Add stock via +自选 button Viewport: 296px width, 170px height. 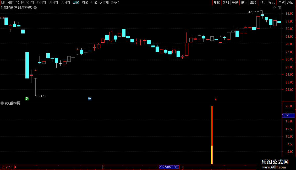(281, 2)
